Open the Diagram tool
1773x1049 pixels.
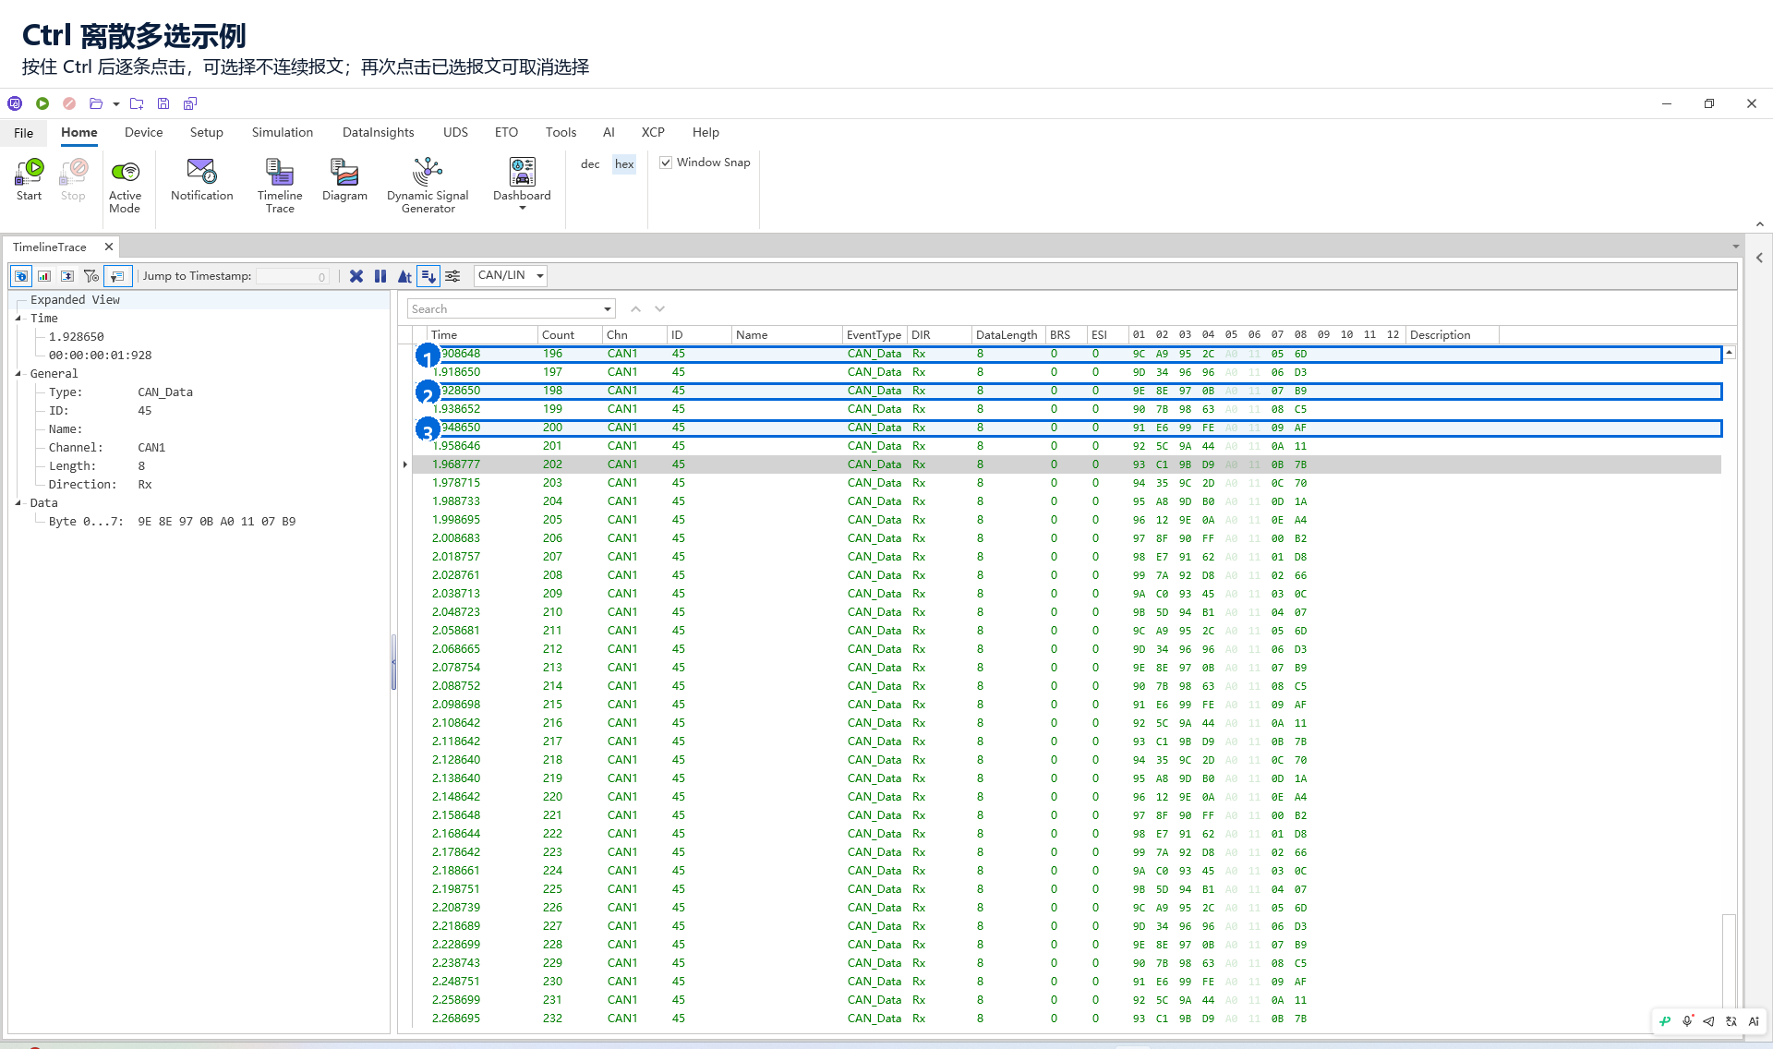(x=344, y=179)
